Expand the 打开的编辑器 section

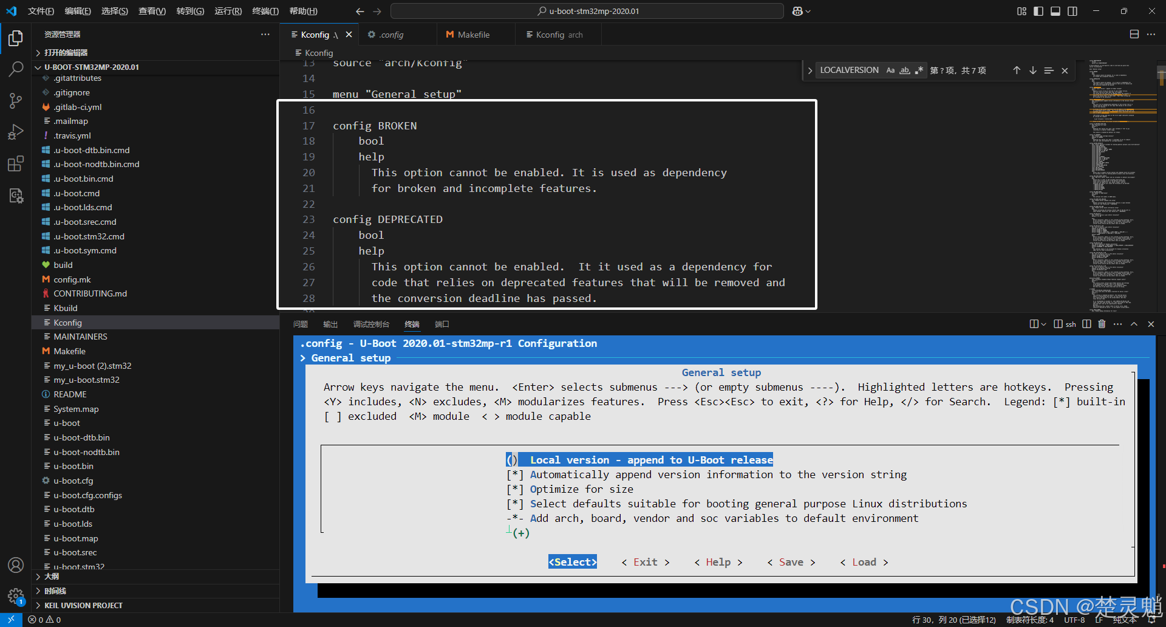click(155, 53)
